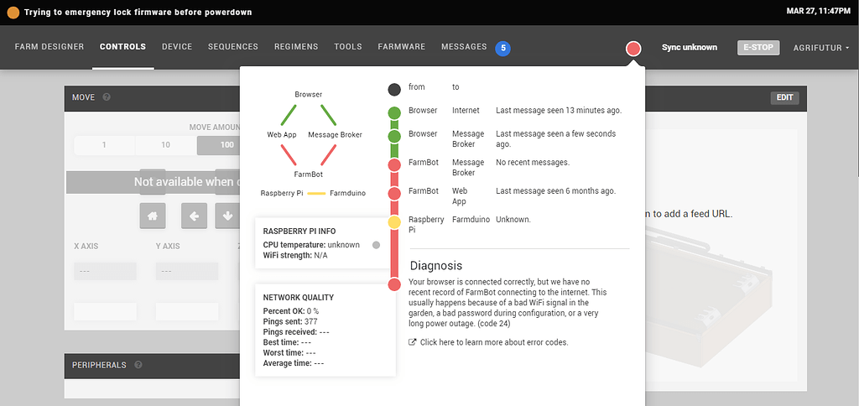Click the FarmBot node in the connectivity diagram
The width and height of the screenshot is (859, 406).
pyautogui.click(x=309, y=174)
